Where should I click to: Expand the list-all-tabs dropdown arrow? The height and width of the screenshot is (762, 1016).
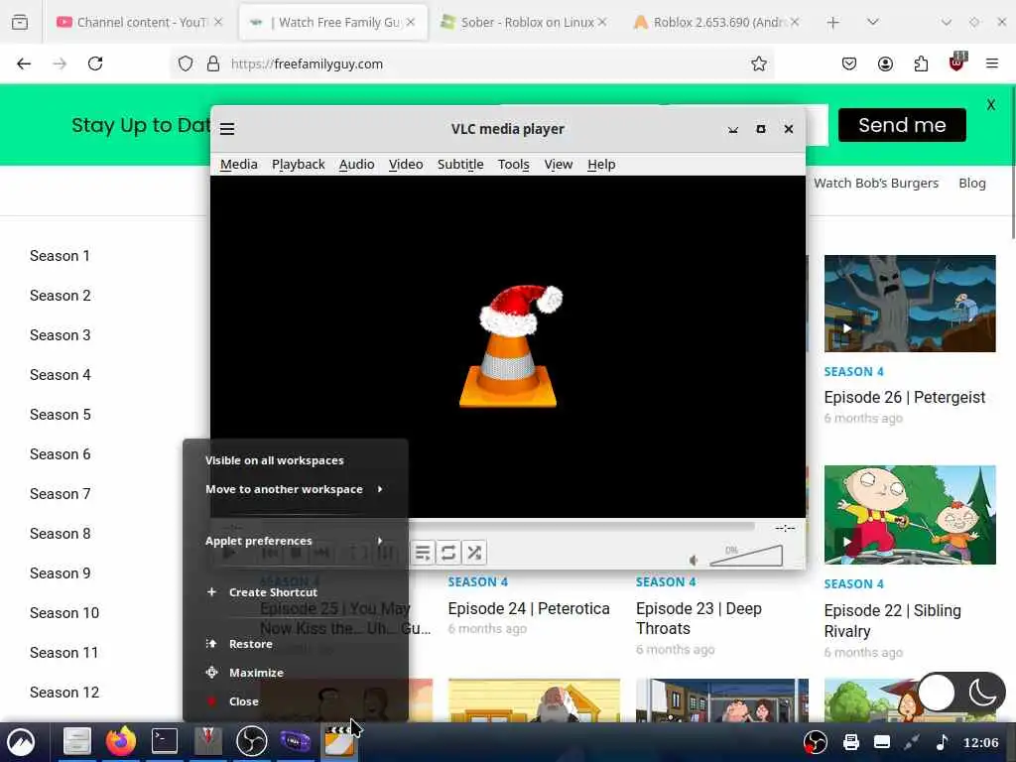pyautogui.click(x=873, y=23)
